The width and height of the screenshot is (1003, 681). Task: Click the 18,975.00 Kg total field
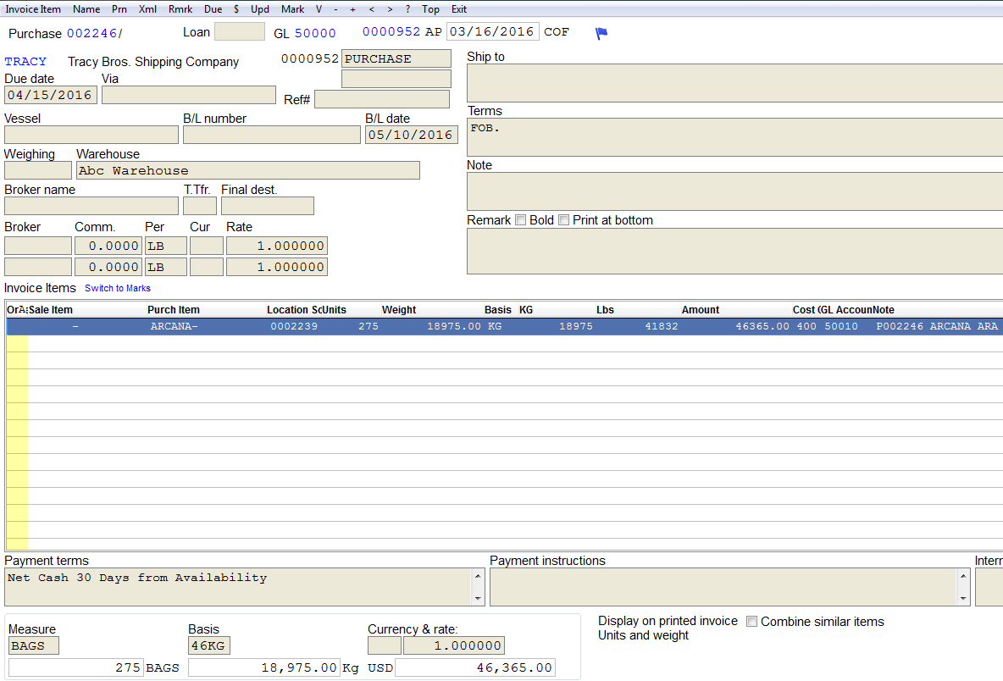[x=263, y=667]
